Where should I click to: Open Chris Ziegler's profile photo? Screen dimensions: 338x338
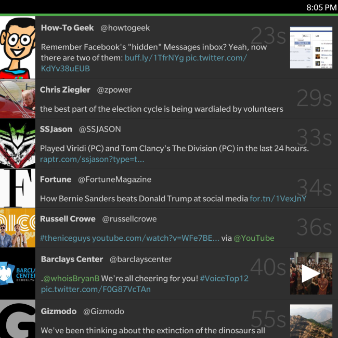coord(18,99)
